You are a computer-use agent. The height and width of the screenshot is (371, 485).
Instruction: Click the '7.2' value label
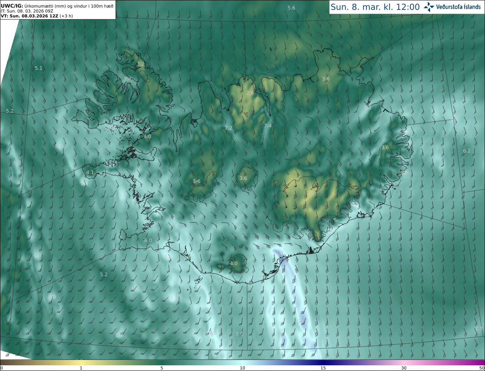pyautogui.click(x=228, y=128)
